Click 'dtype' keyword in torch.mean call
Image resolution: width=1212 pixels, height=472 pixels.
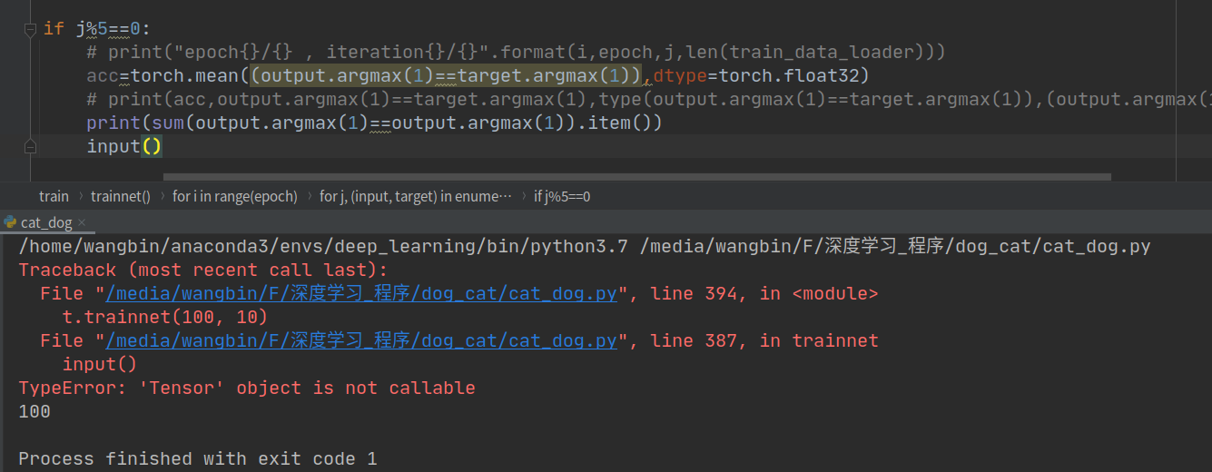[x=681, y=75]
